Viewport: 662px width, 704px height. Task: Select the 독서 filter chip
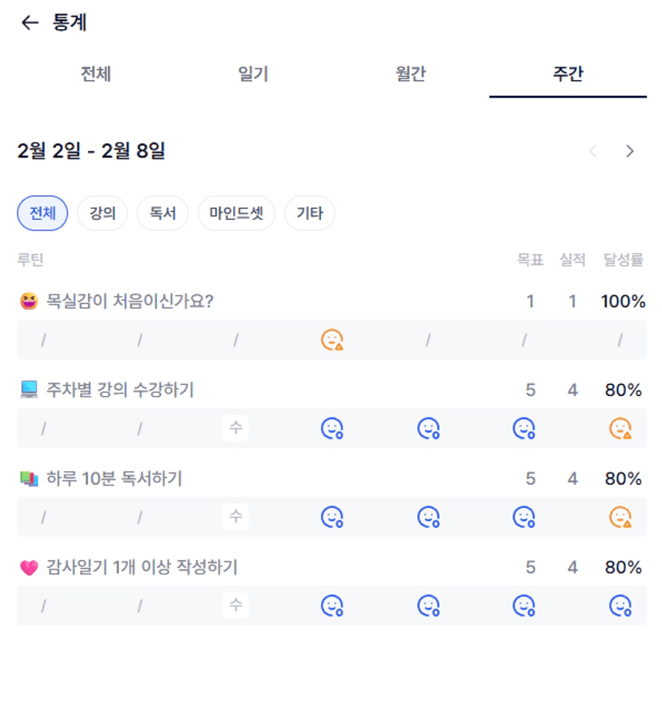coord(162,214)
